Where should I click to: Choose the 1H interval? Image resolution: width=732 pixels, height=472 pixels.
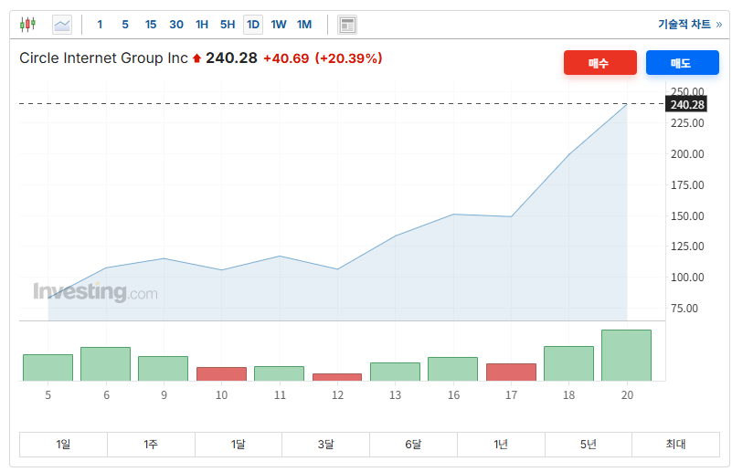pos(202,25)
